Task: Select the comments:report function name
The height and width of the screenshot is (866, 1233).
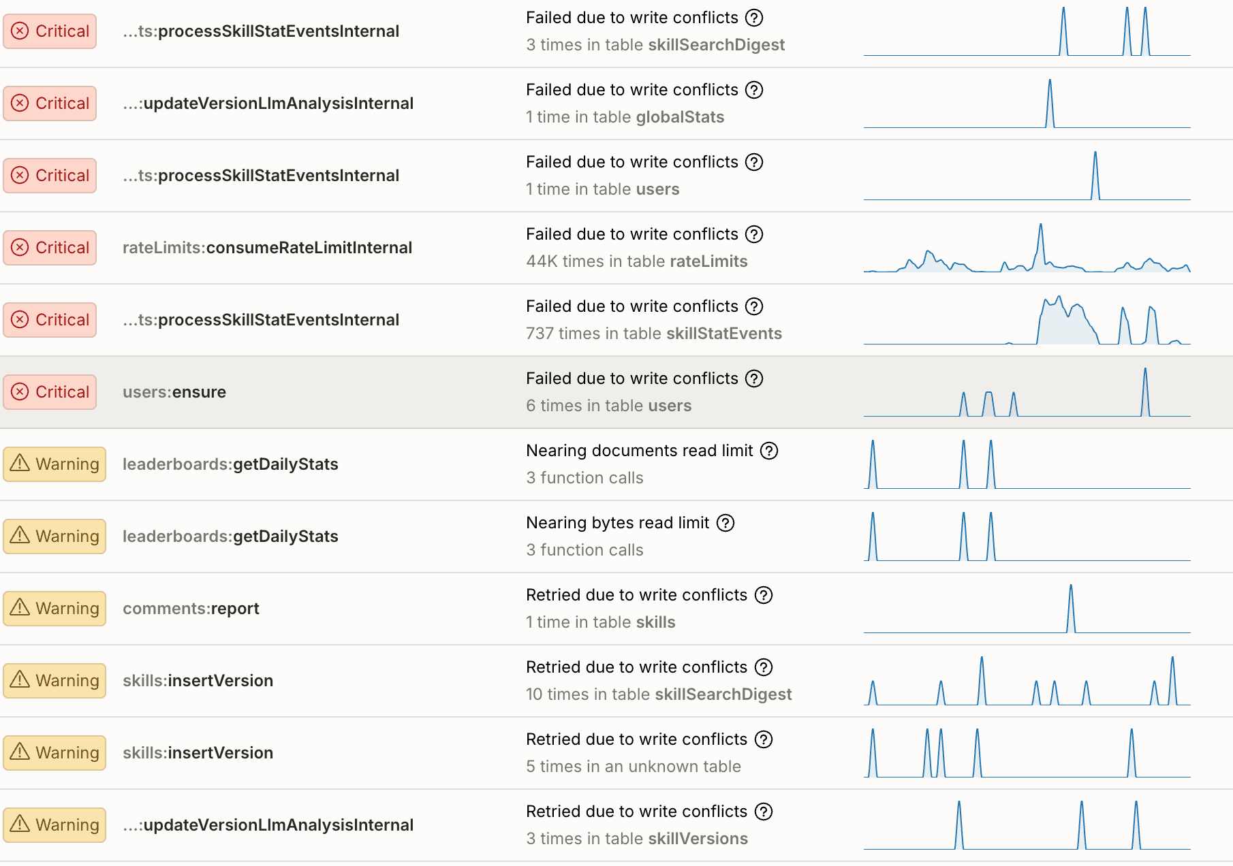Action: [191, 609]
